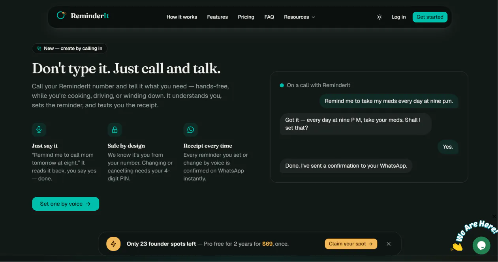Dismiss the founder spots banner with X
Viewport: 498px width, 262px height.
[x=389, y=244]
